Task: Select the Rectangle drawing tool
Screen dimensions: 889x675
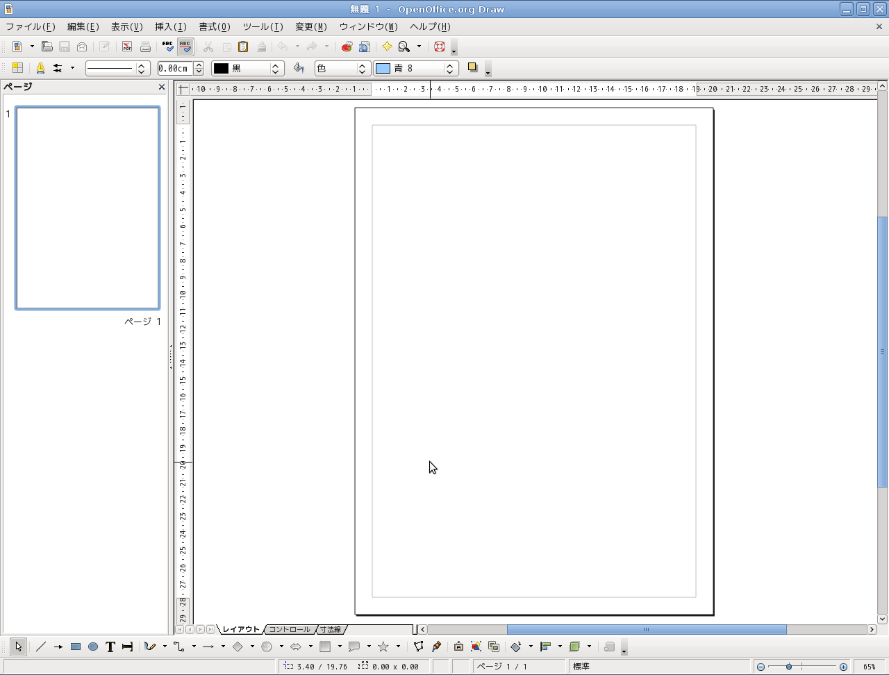Action: (x=76, y=647)
